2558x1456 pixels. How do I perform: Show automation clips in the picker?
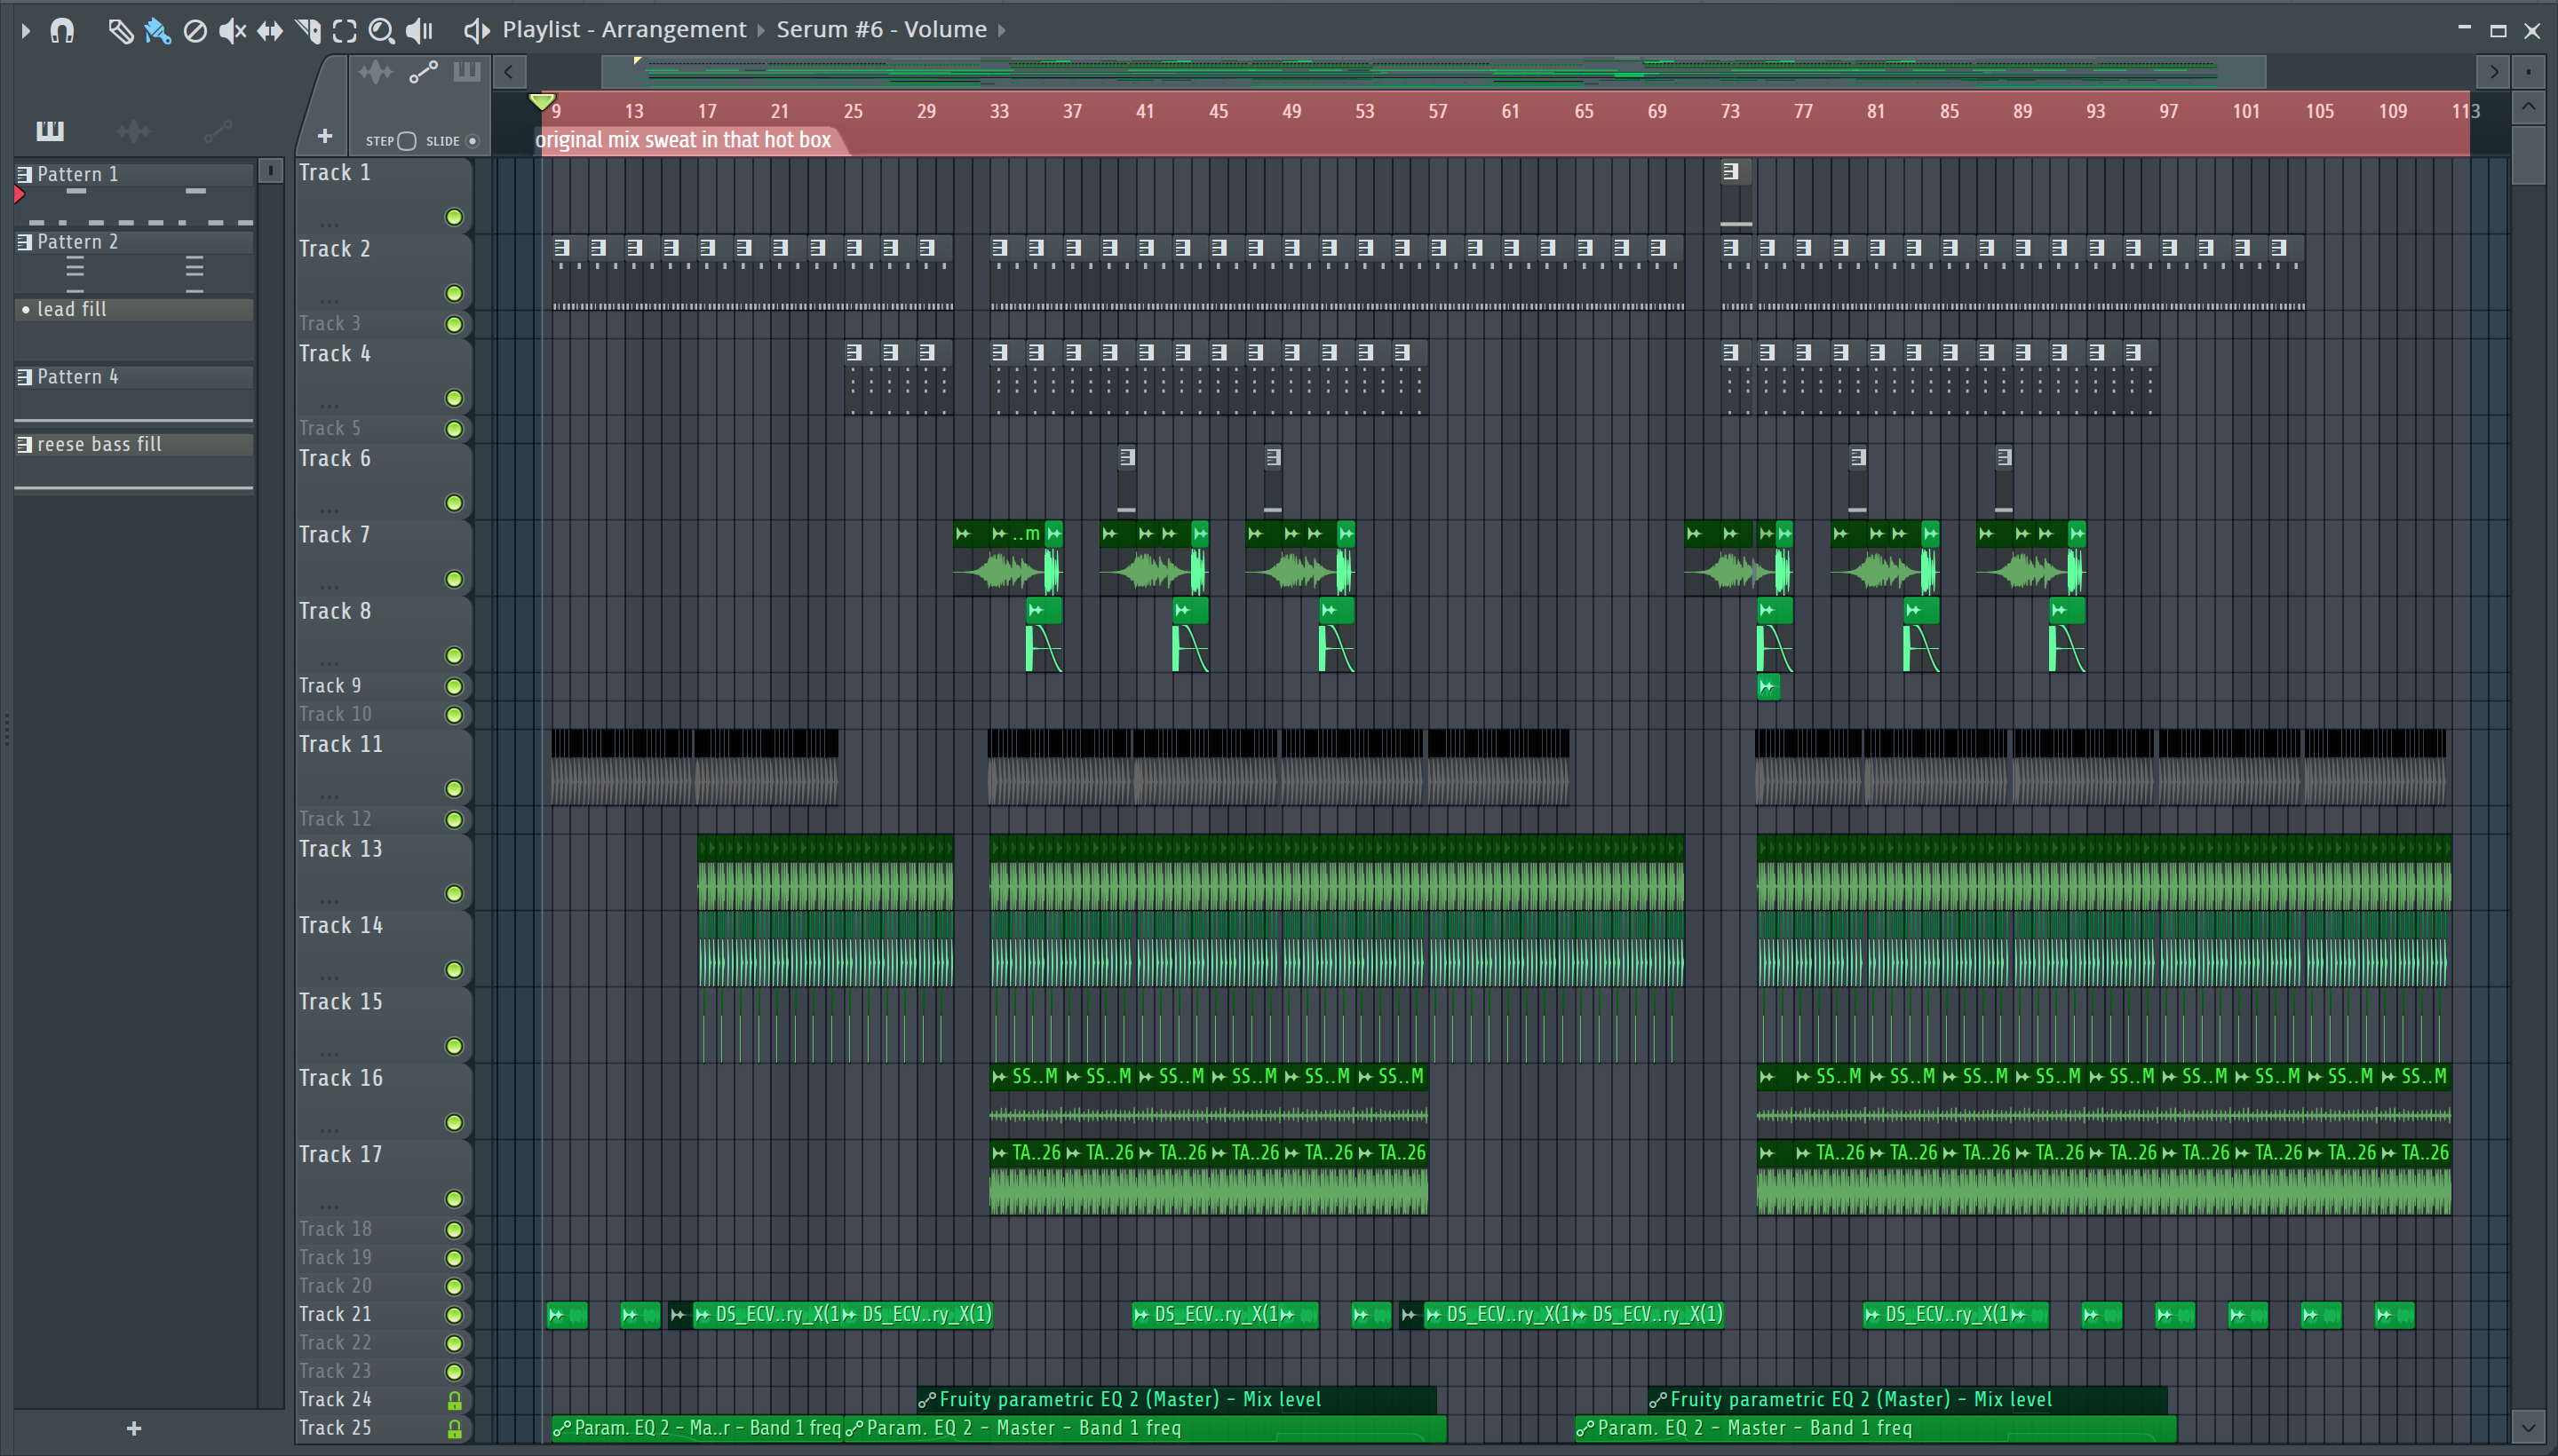coord(217,131)
